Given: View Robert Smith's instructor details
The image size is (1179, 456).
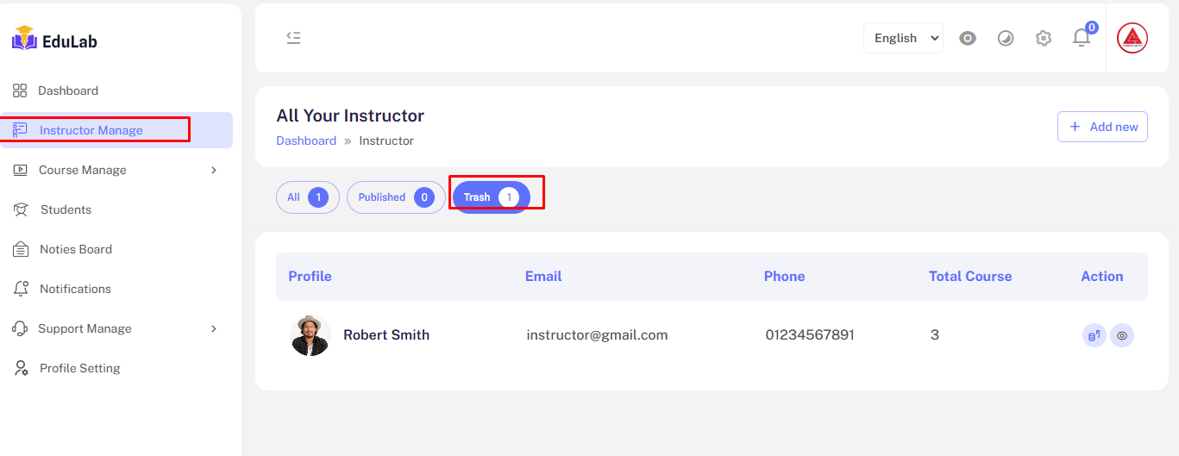Looking at the screenshot, I should 1121,335.
